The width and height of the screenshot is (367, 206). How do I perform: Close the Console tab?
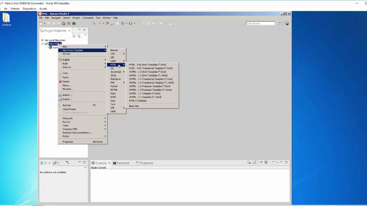[x=109, y=163]
